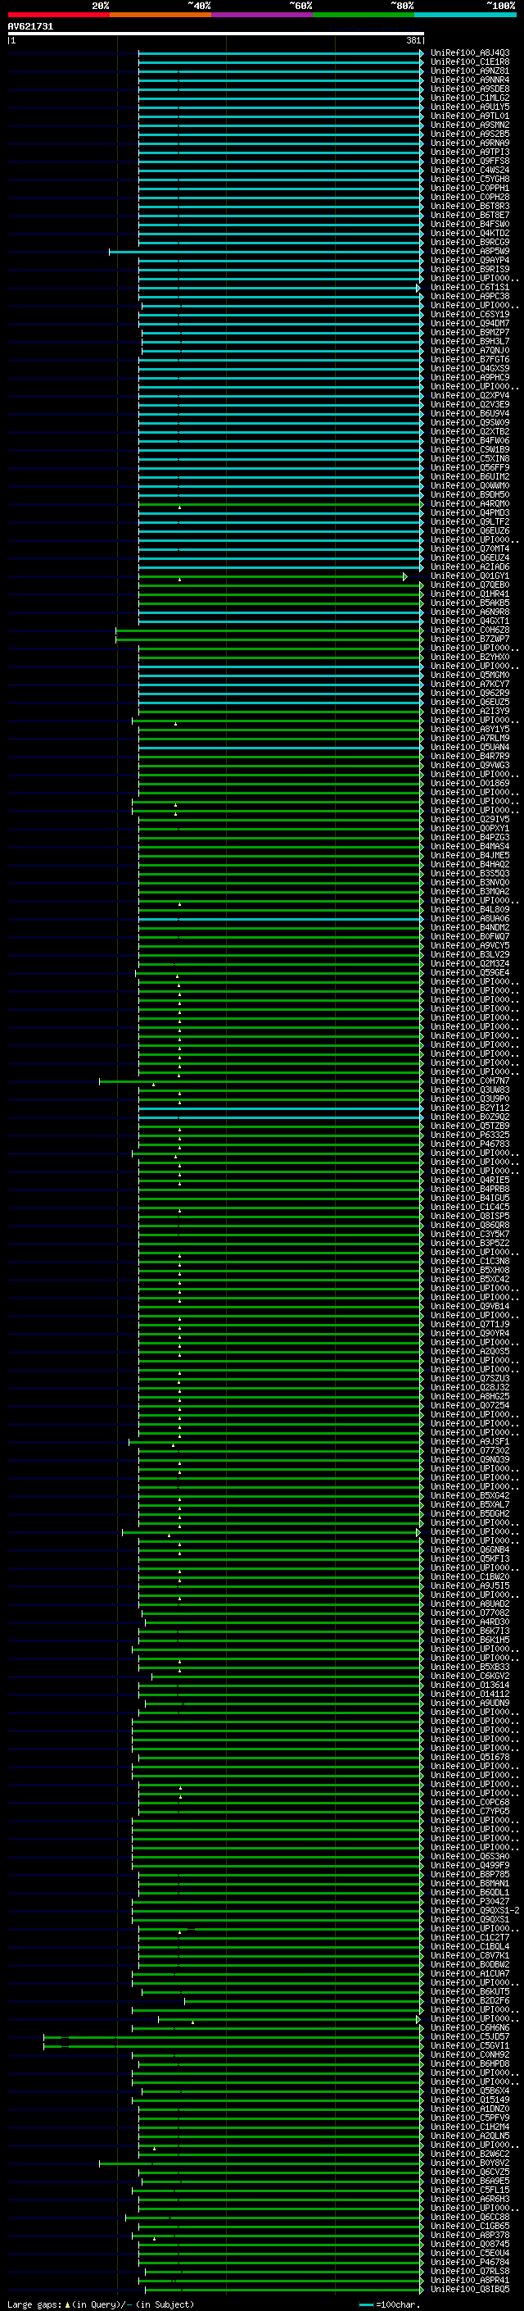Screen dimensions: 524x2311
Task: Pick subject UniRef100_B6KUT5
Action: [470, 1991]
